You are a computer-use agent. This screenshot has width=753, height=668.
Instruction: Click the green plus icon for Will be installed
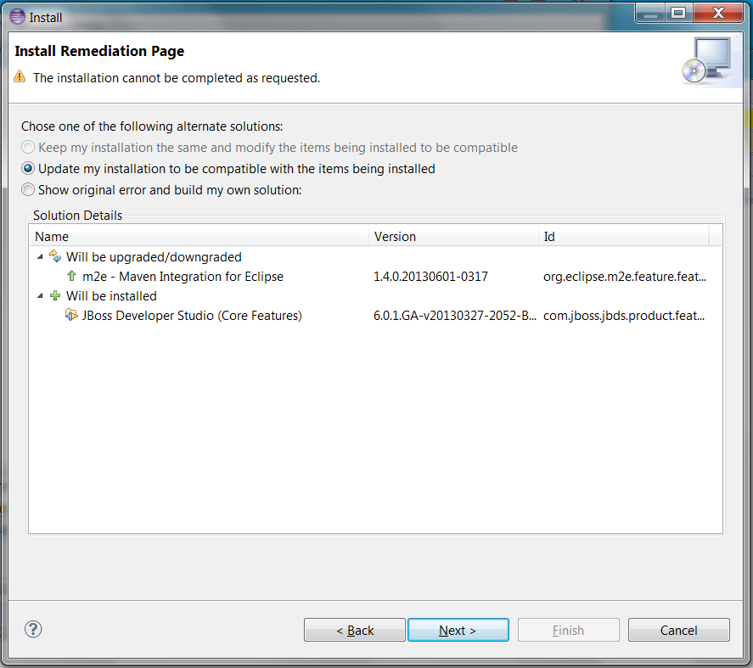tap(55, 296)
